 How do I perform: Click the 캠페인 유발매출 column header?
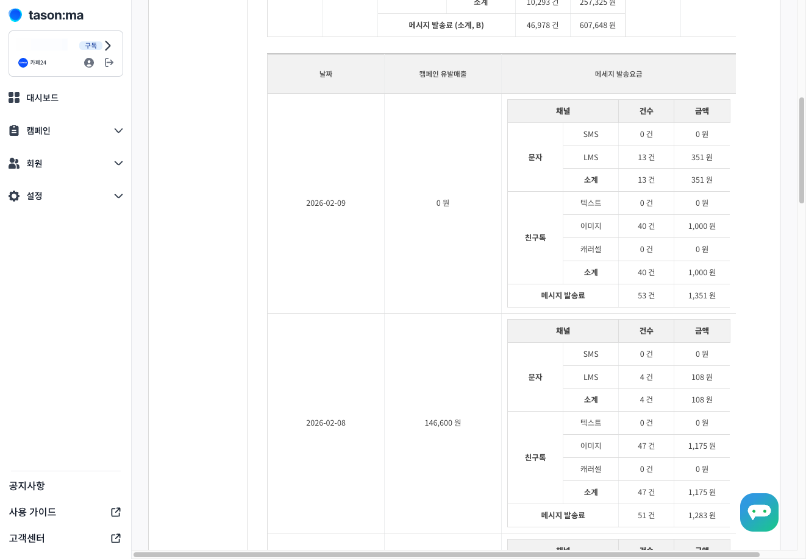pos(443,74)
